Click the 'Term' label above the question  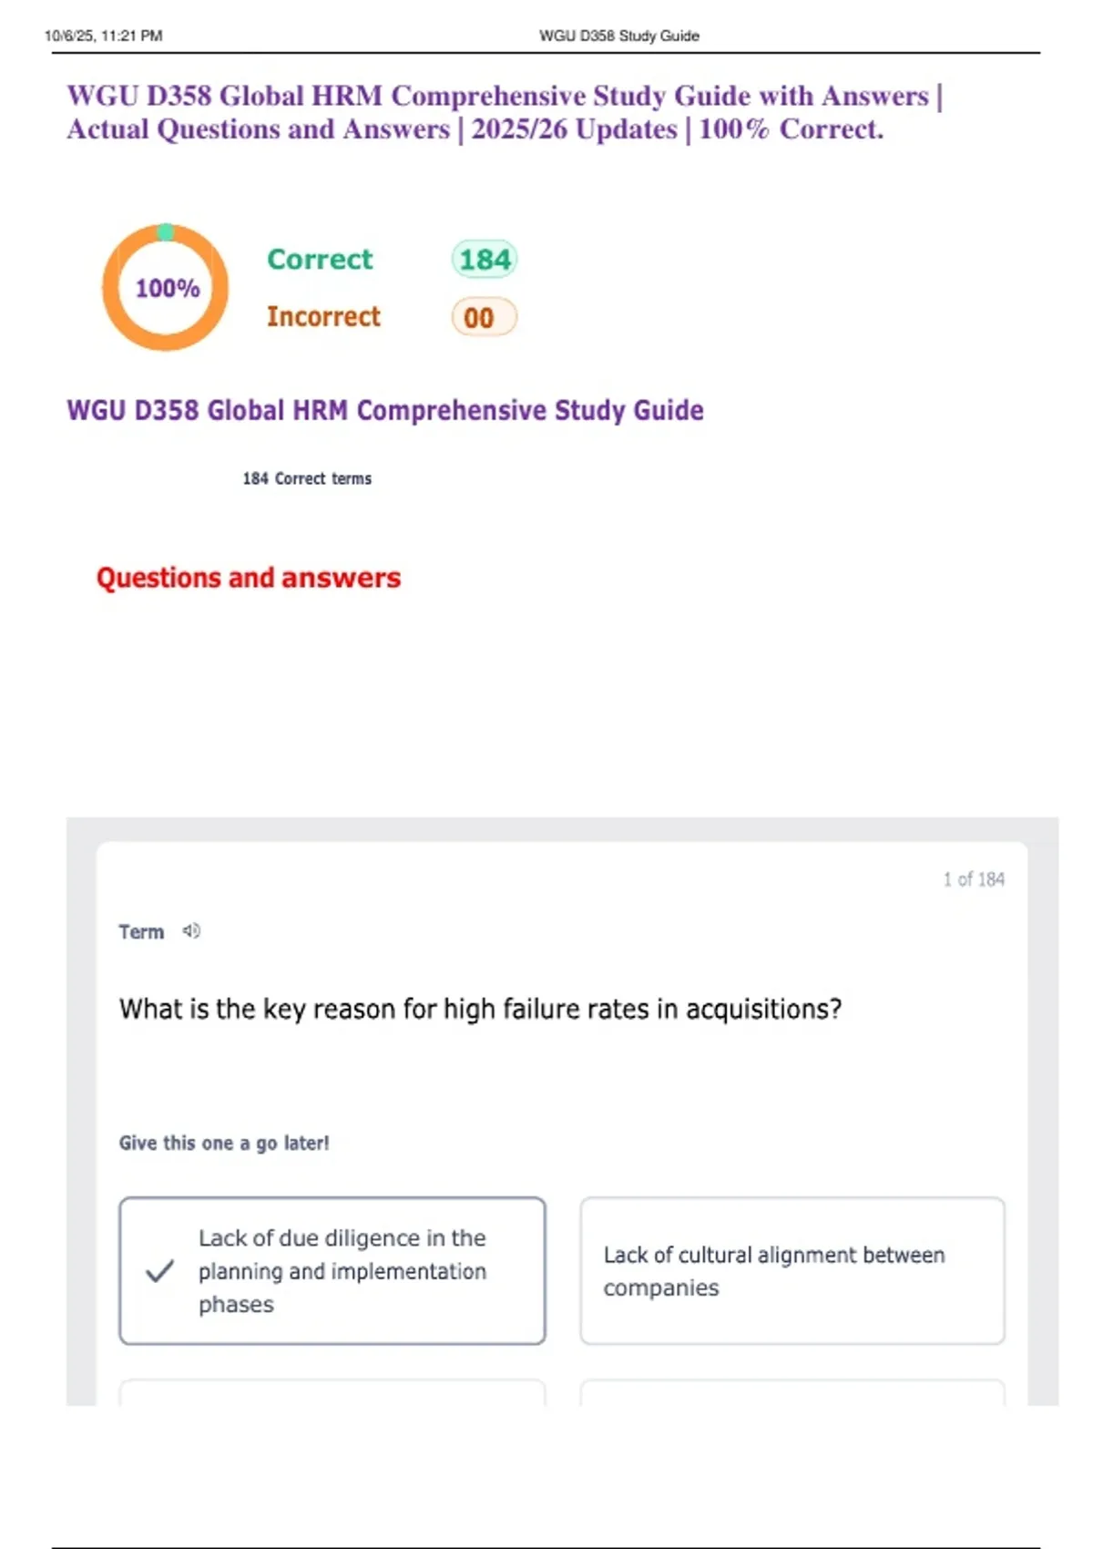(141, 932)
